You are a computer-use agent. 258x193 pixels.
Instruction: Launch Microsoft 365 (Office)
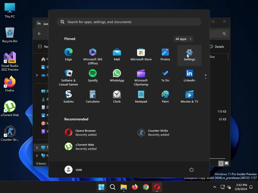click(93, 56)
